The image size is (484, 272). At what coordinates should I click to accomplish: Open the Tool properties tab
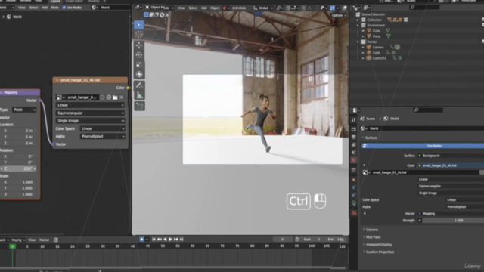(354, 119)
